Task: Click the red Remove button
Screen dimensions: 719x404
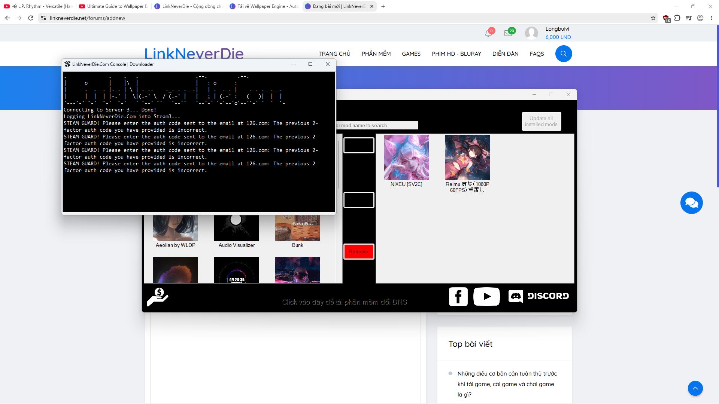Action: 359,251
